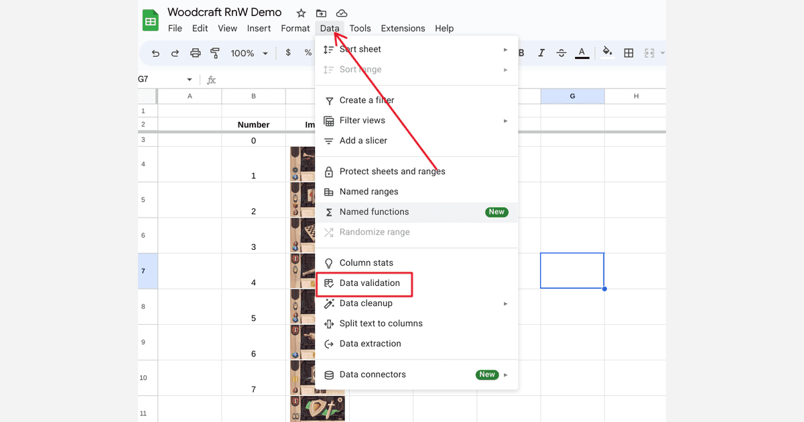
Task: Click the print icon
Action: tap(196, 54)
